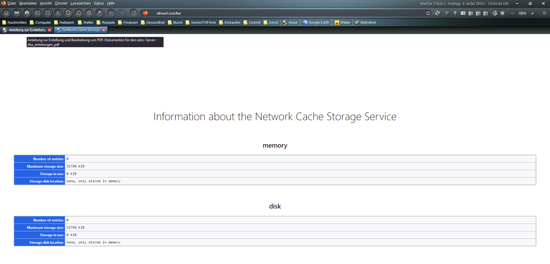Open the downloads panel icon
Viewport: 550px width, 264px height.
58,13
